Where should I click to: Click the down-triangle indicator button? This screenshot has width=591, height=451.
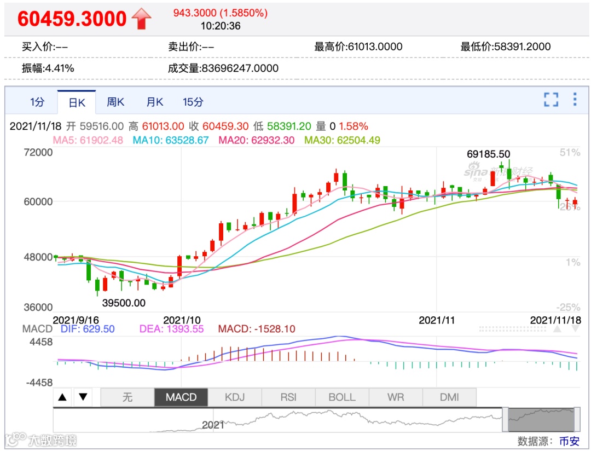click(83, 397)
